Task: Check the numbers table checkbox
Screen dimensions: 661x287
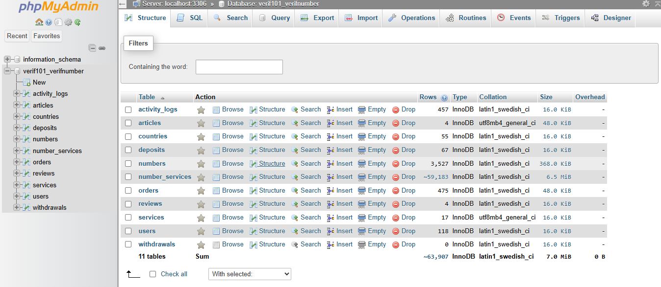Action: (128, 164)
